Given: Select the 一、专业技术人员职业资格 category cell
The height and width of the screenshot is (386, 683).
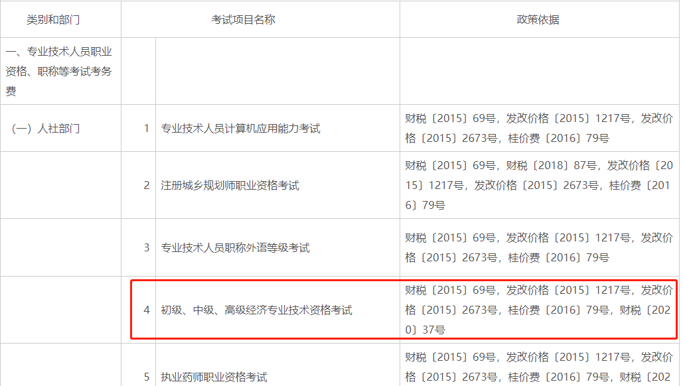Looking at the screenshot, I should [58, 72].
